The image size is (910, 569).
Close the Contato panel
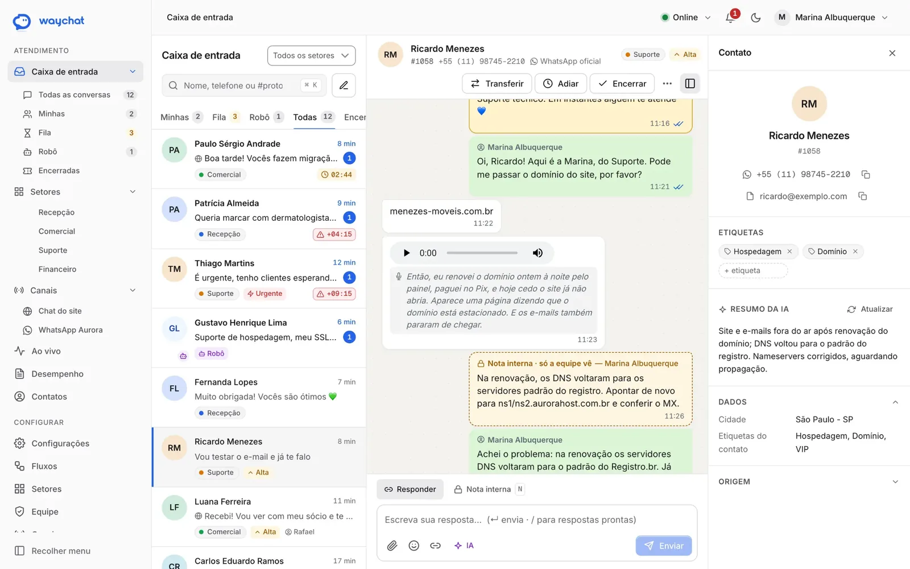point(892,53)
